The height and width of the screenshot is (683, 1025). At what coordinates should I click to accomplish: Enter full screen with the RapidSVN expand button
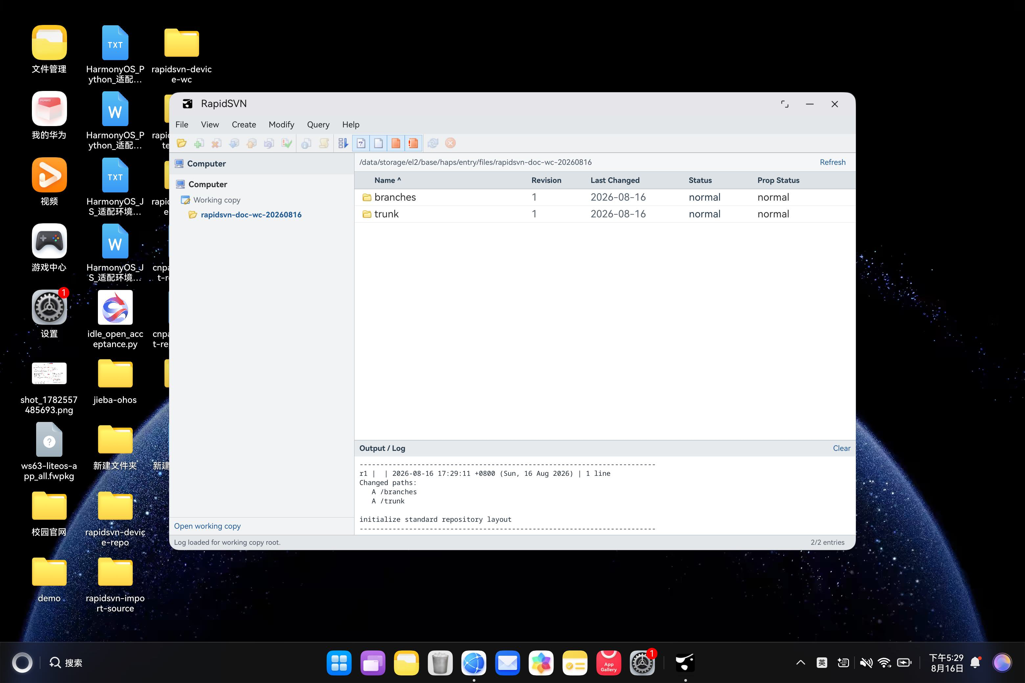tap(785, 104)
